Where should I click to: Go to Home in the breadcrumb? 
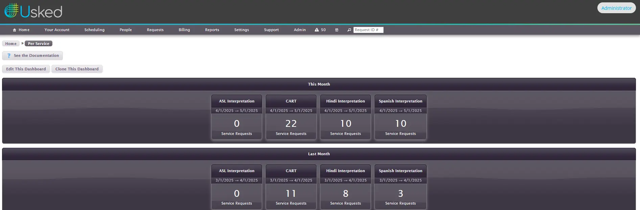pyautogui.click(x=11, y=44)
